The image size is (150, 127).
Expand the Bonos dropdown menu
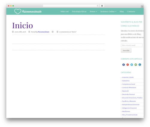click(93, 11)
